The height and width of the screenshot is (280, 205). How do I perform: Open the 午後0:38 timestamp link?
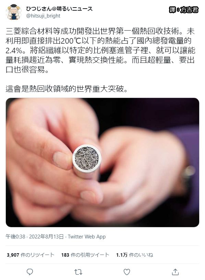coord(15,237)
